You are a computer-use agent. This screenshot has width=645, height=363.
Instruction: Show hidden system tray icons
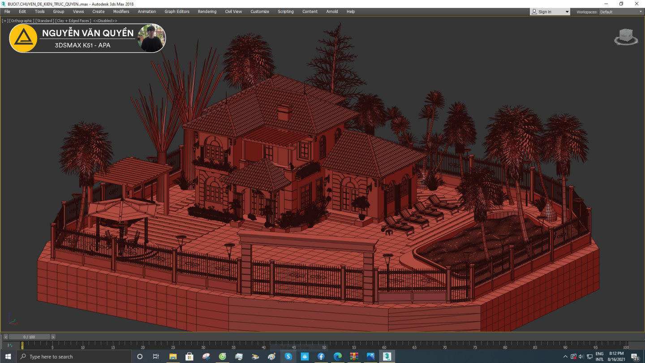(x=565, y=356)
